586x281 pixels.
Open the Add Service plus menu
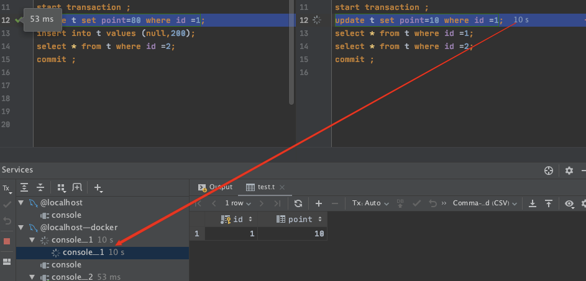(x=98, y=188)
